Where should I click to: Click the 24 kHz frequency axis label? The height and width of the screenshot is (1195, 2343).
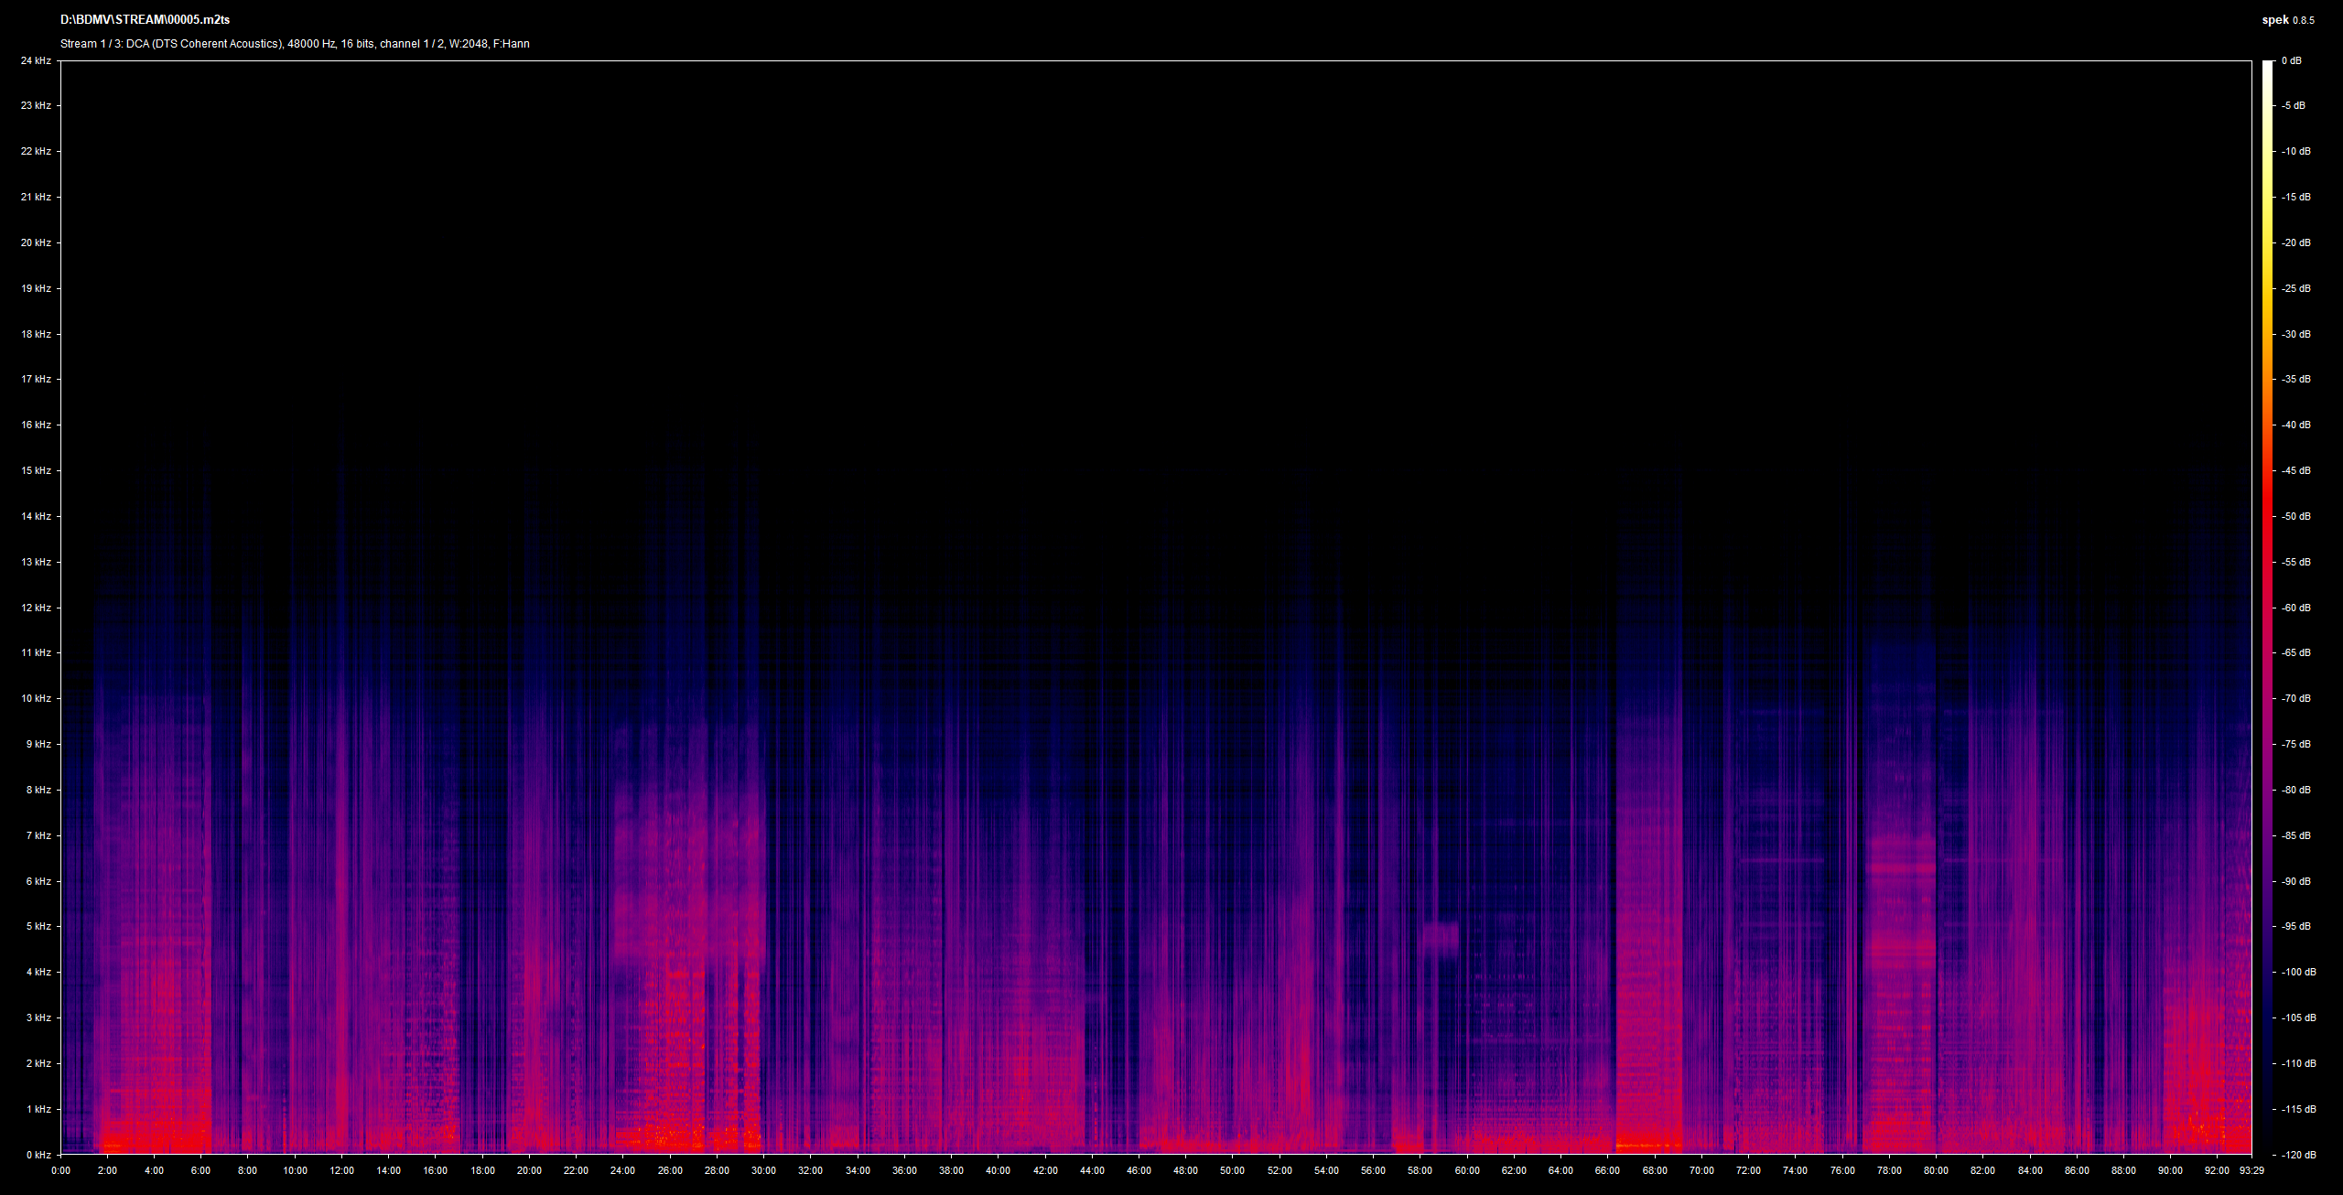click(36, 60)
